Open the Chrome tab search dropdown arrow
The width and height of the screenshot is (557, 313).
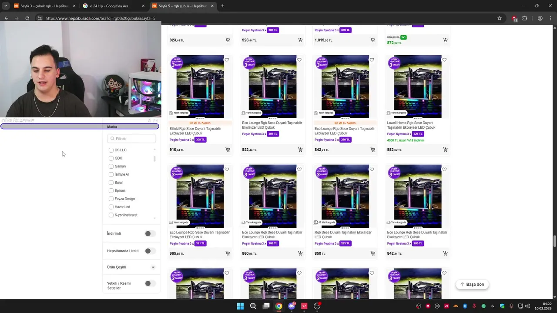point(5,6)
